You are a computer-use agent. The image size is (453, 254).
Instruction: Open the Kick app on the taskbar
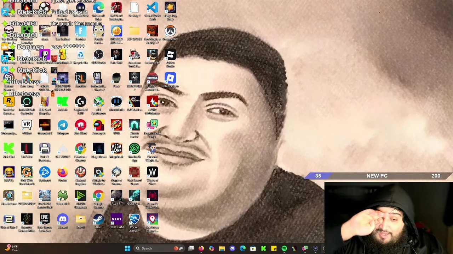point(263,248)
